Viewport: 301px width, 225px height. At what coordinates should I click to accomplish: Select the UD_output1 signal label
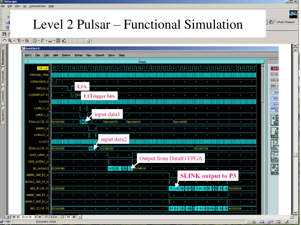pos(41,168)
